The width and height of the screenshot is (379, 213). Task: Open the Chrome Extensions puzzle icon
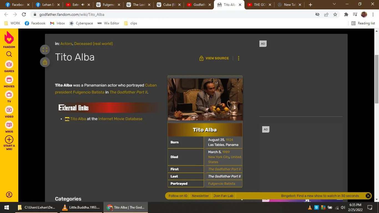tap(346, 14)
